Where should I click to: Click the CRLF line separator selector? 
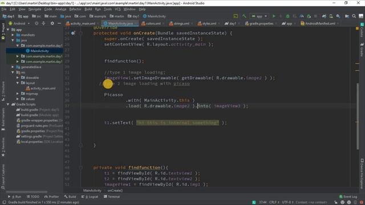(x=274, y=203)
